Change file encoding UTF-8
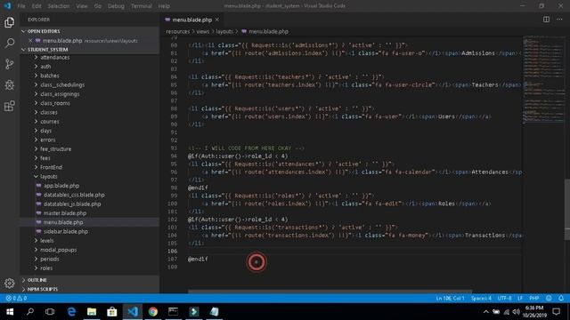 pyautogui.click(x=504, y=299)
